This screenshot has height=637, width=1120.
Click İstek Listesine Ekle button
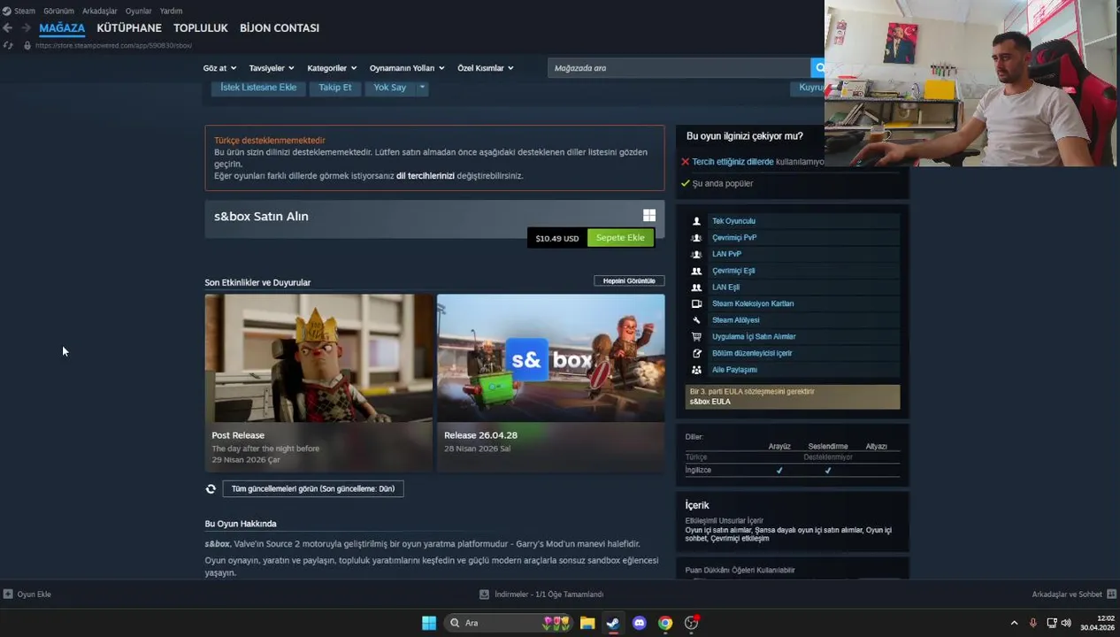[258, 88]
